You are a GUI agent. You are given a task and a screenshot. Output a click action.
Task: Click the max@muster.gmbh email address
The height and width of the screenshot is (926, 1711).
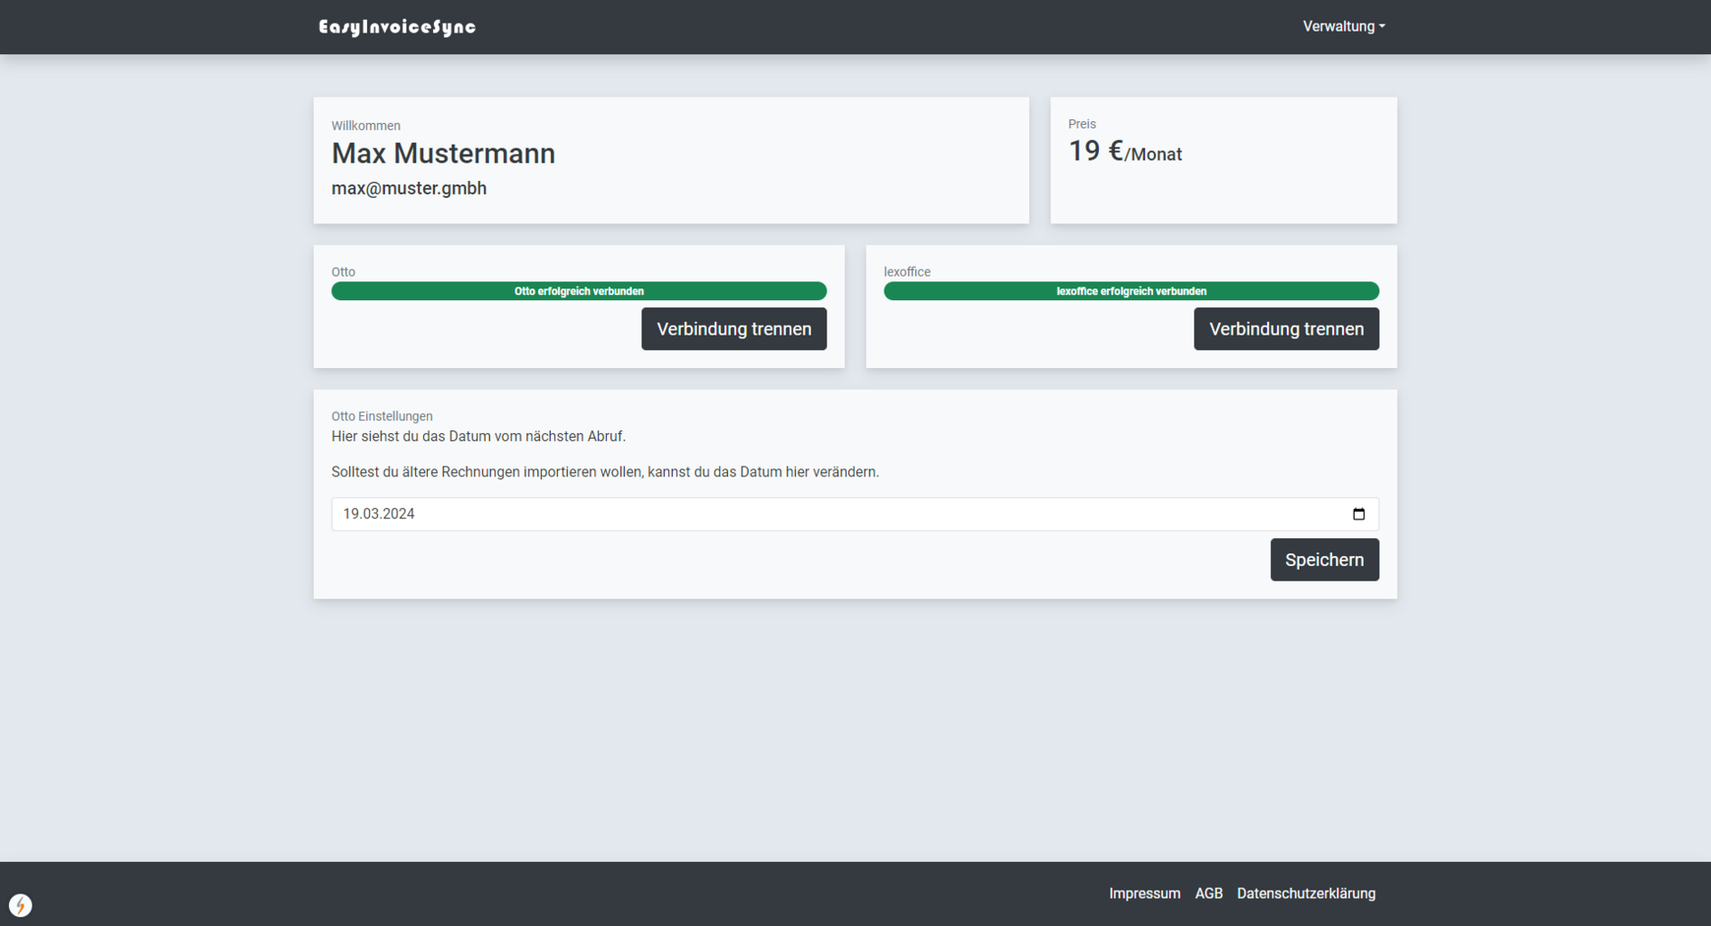(409, 188)
